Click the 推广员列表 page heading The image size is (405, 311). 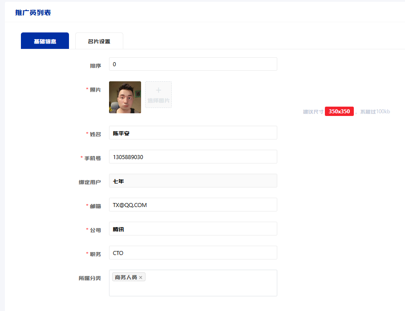tap(33, 12)
